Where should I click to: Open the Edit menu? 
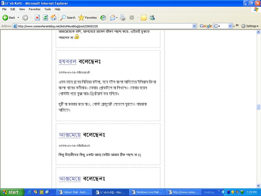(13, 9)
